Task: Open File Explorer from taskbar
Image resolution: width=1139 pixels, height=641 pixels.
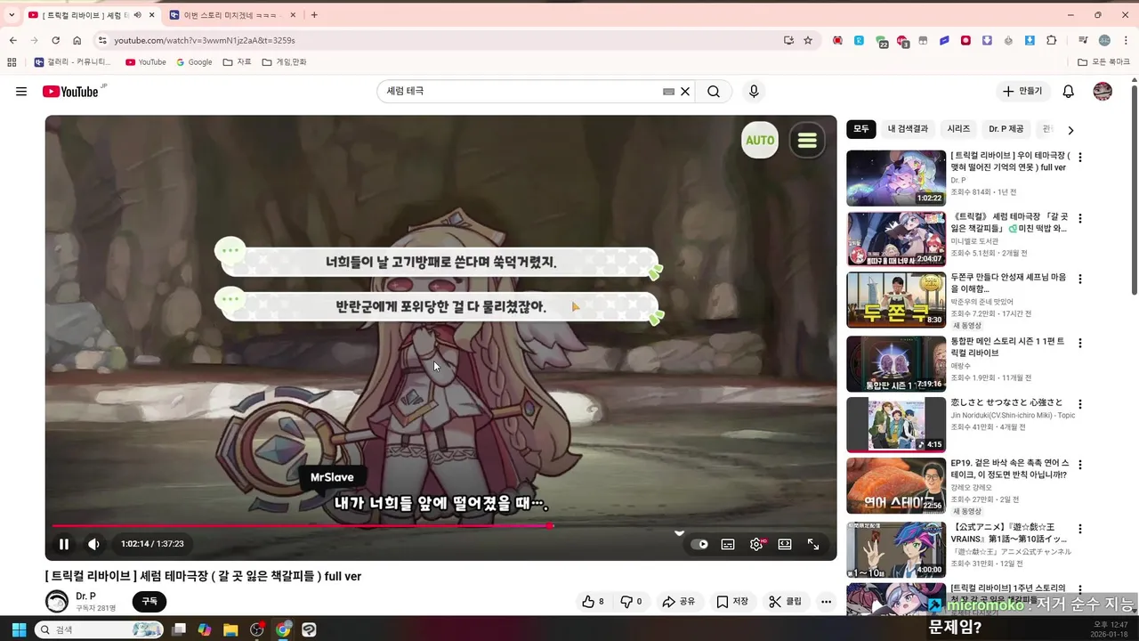Action: tap(230, 629)
